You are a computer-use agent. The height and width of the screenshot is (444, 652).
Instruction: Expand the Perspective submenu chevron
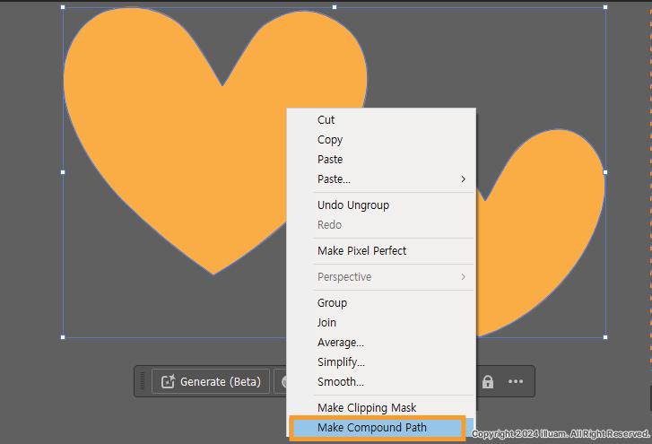[464, 277]
